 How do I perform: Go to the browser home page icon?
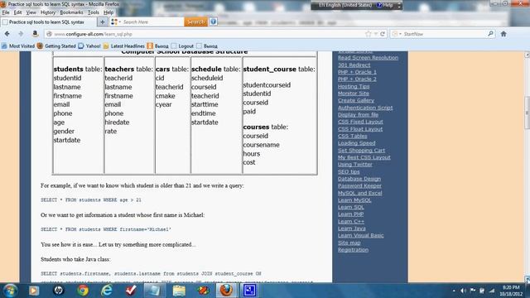(503, 34)
